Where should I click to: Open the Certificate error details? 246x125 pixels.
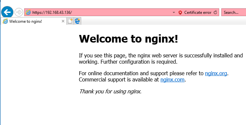coord(198,13)
